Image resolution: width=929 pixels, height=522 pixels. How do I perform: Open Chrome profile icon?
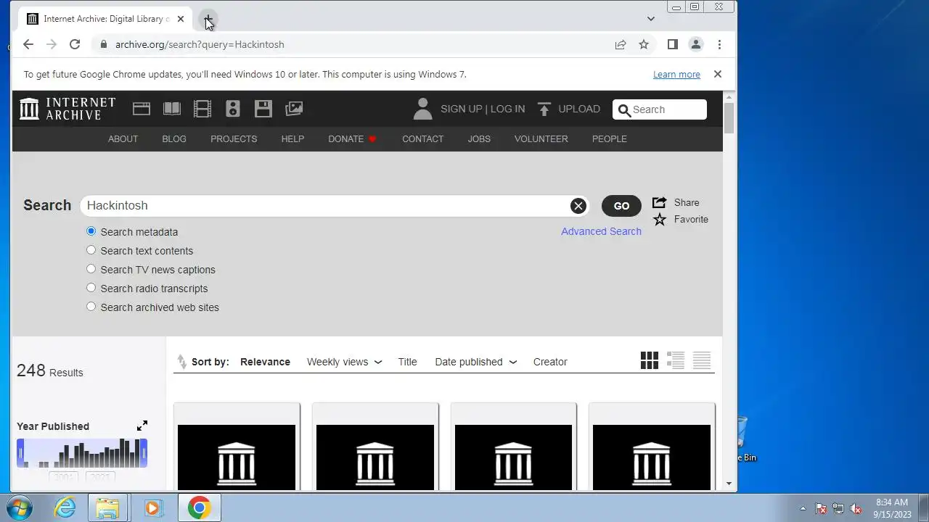point(696,44)
